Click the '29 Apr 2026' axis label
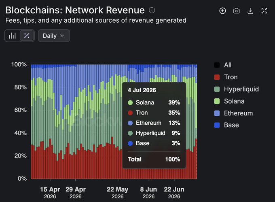The image size is (275, 202). 76,193
